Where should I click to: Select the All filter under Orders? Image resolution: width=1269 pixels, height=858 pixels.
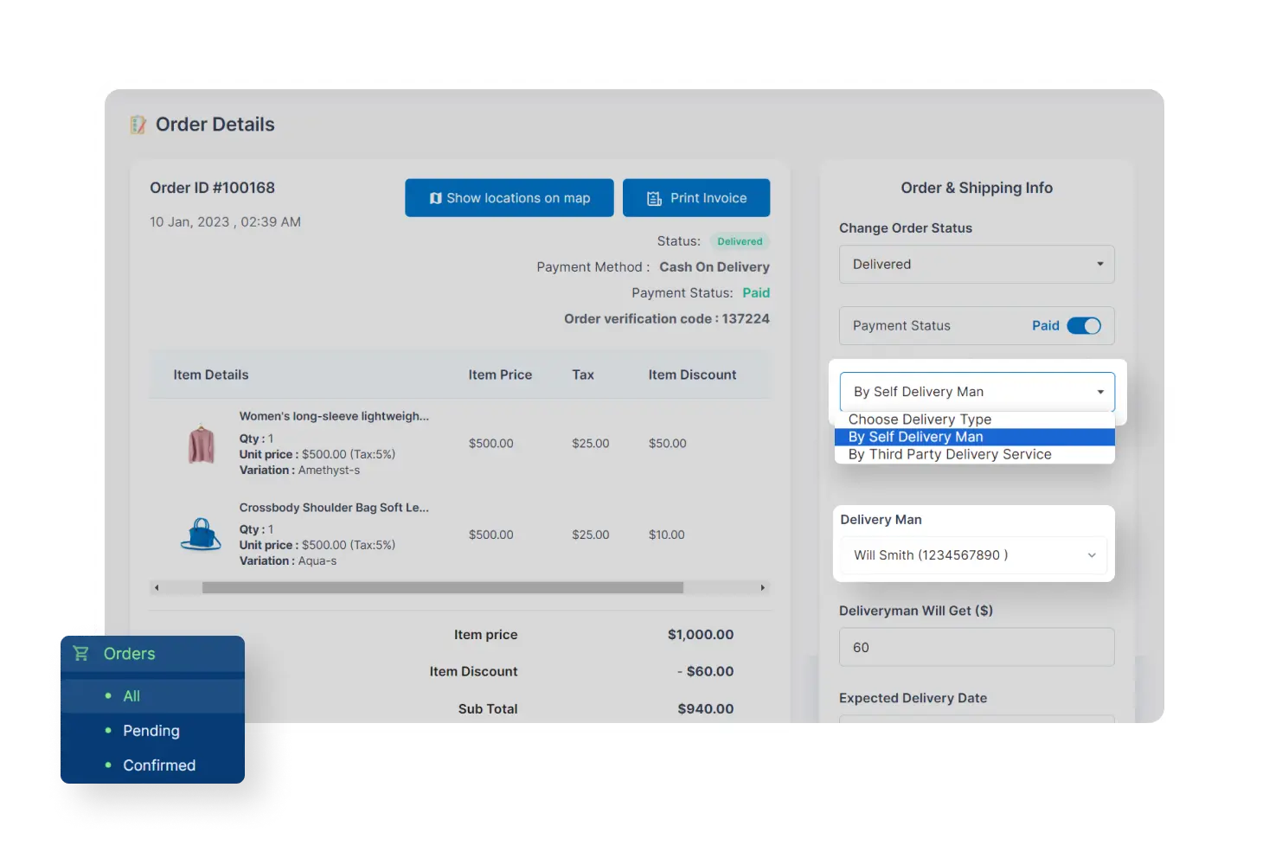pyautogui.click(x=131, y=695)
